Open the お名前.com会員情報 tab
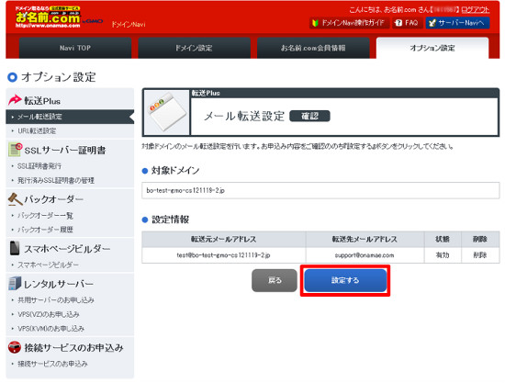 click(x=313, y=48)
